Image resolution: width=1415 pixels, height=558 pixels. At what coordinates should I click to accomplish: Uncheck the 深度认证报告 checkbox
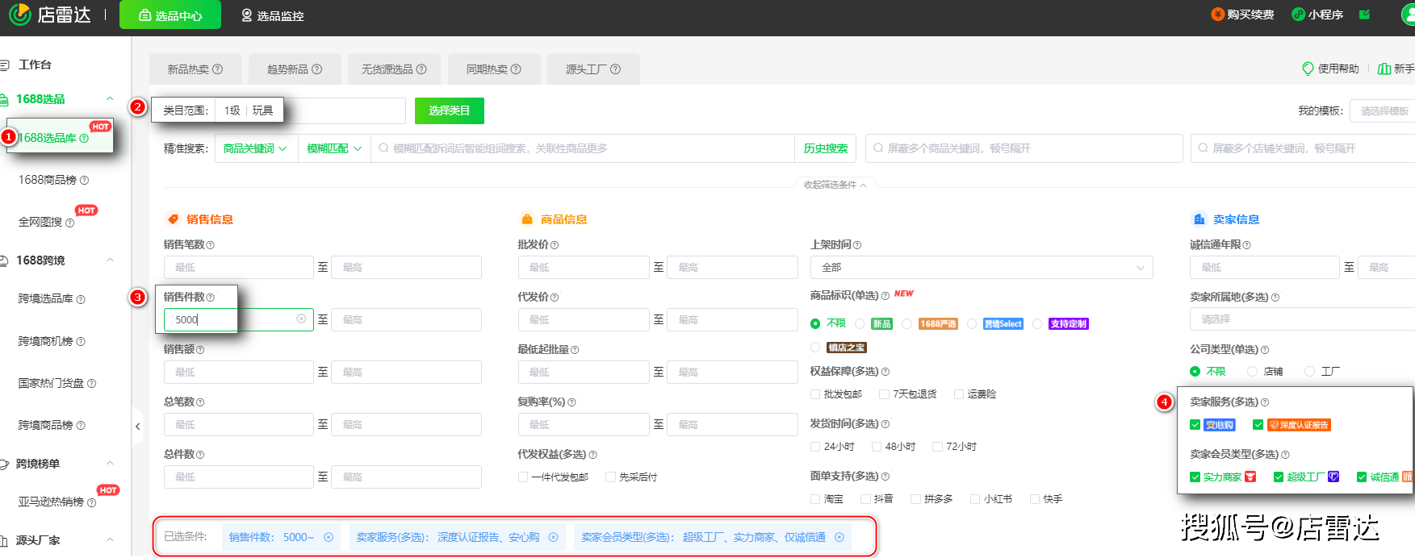1258,425
